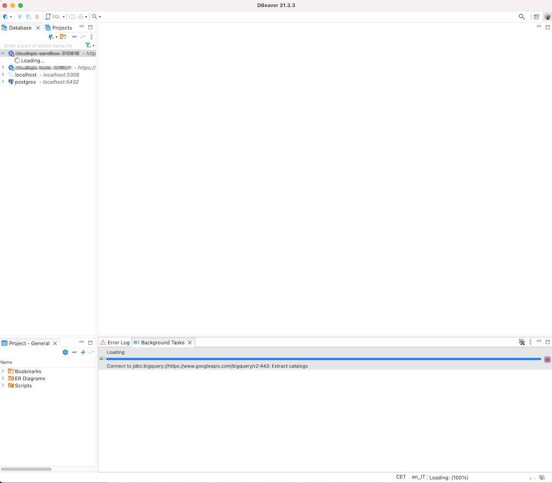This screenshot has height=483, width=552.
Task: Open the toolbar search (magnifier) icon
Action: [x=94, y=17]
